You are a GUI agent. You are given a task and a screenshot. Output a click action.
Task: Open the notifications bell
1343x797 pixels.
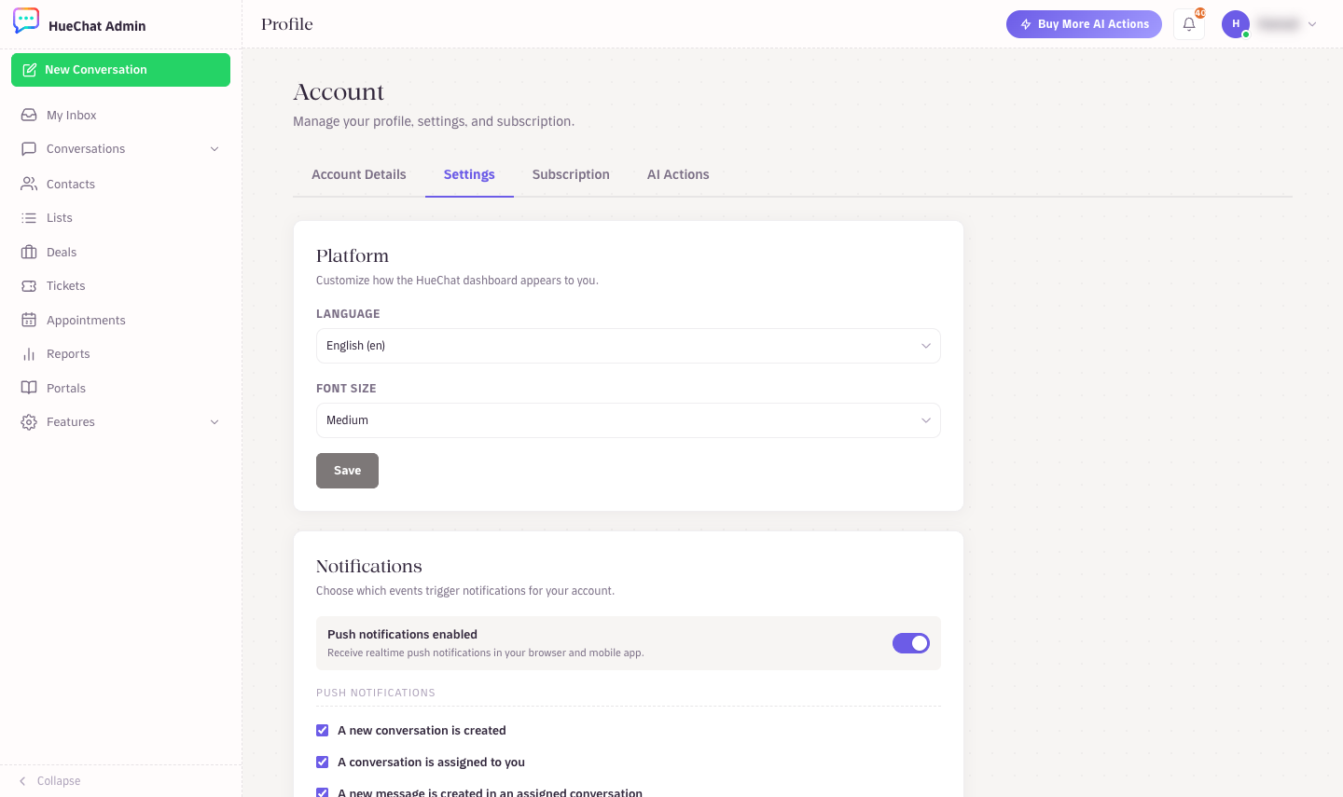1189,24
